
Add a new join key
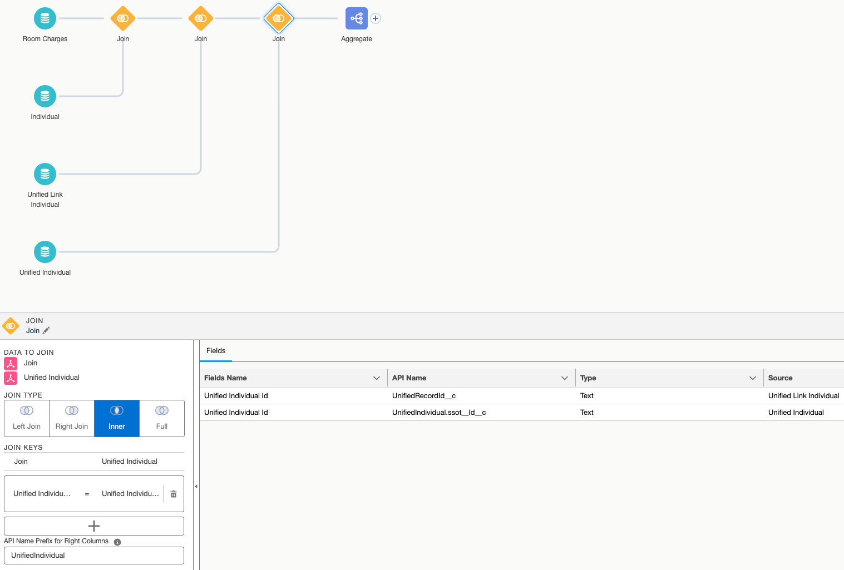click(94, 526)
